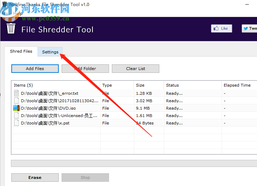Click the disabled Stop button
Image resolution: width=257 pixels, height=186 pixels.
pyautogui.click(x=85, y=178)
